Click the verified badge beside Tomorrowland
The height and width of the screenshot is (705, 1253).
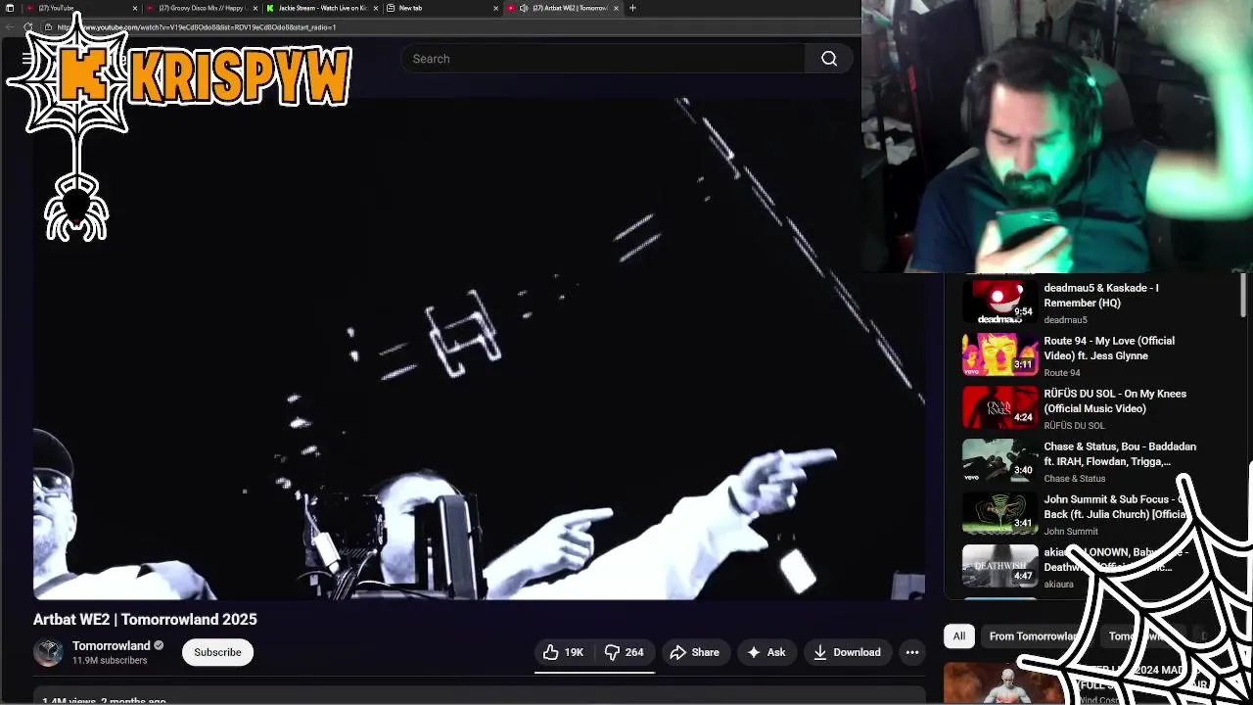point(159,646)
